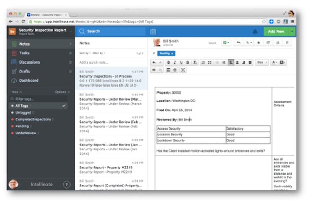Click the Add New button

(x=276, y=31)
